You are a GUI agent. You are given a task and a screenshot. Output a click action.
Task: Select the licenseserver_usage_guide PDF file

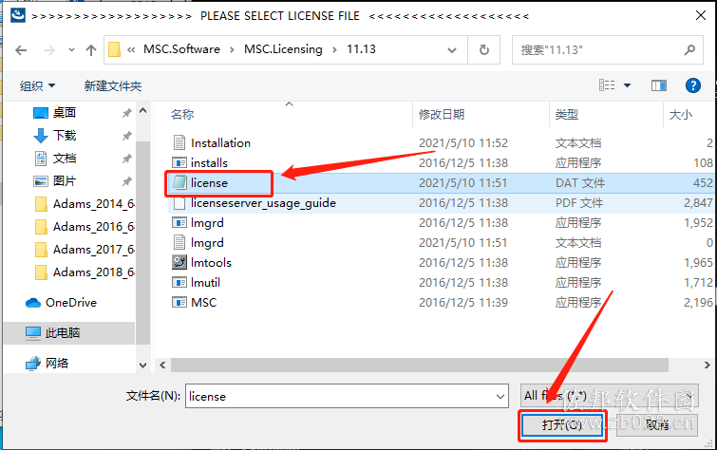(x=263, y=202)
